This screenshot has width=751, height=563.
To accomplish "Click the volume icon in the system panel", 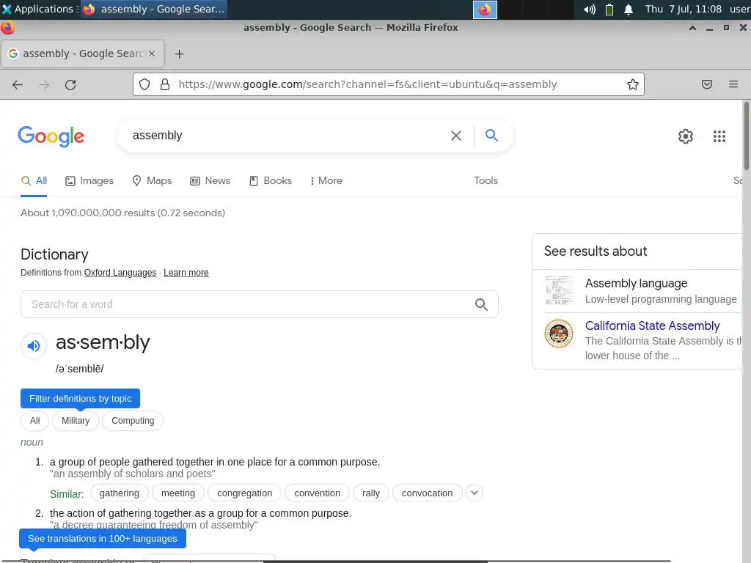I will (x=590, y=10).
